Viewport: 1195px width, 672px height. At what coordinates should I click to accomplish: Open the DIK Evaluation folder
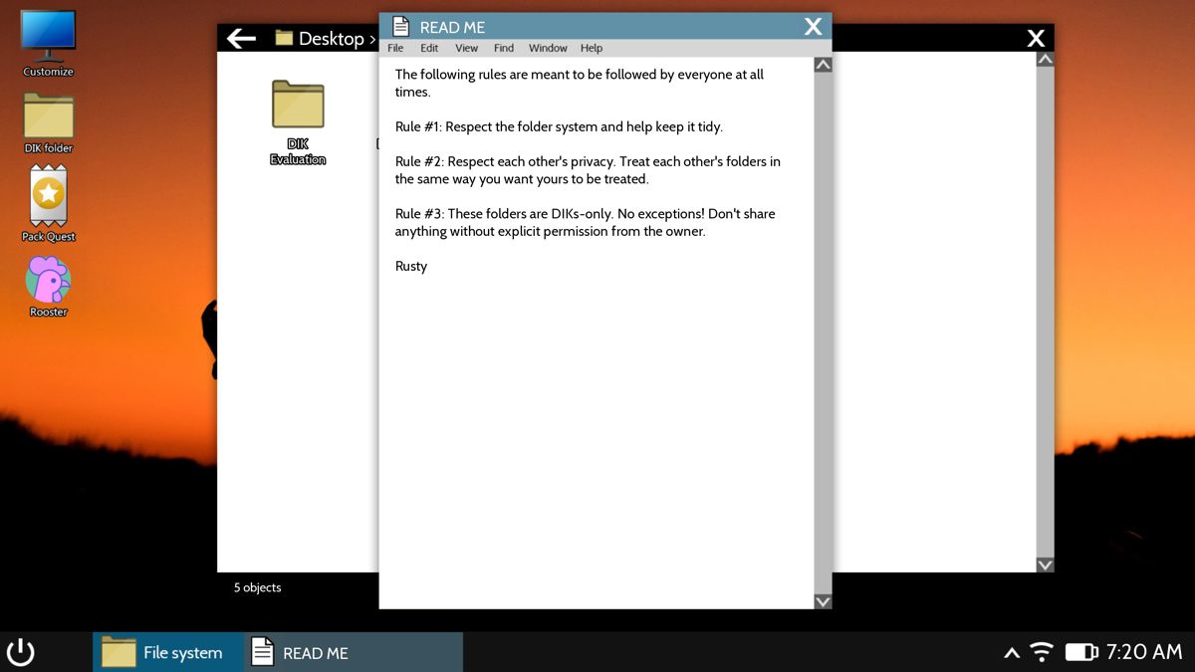[x=298, y=106]
